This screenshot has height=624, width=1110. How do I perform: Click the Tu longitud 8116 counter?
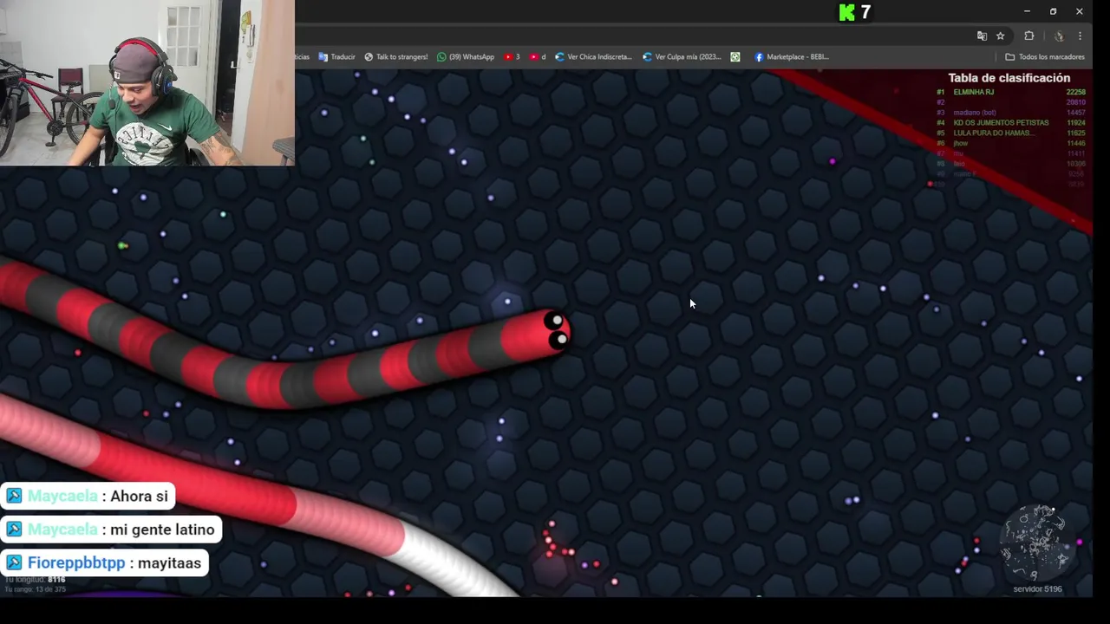tap(35, 579)
